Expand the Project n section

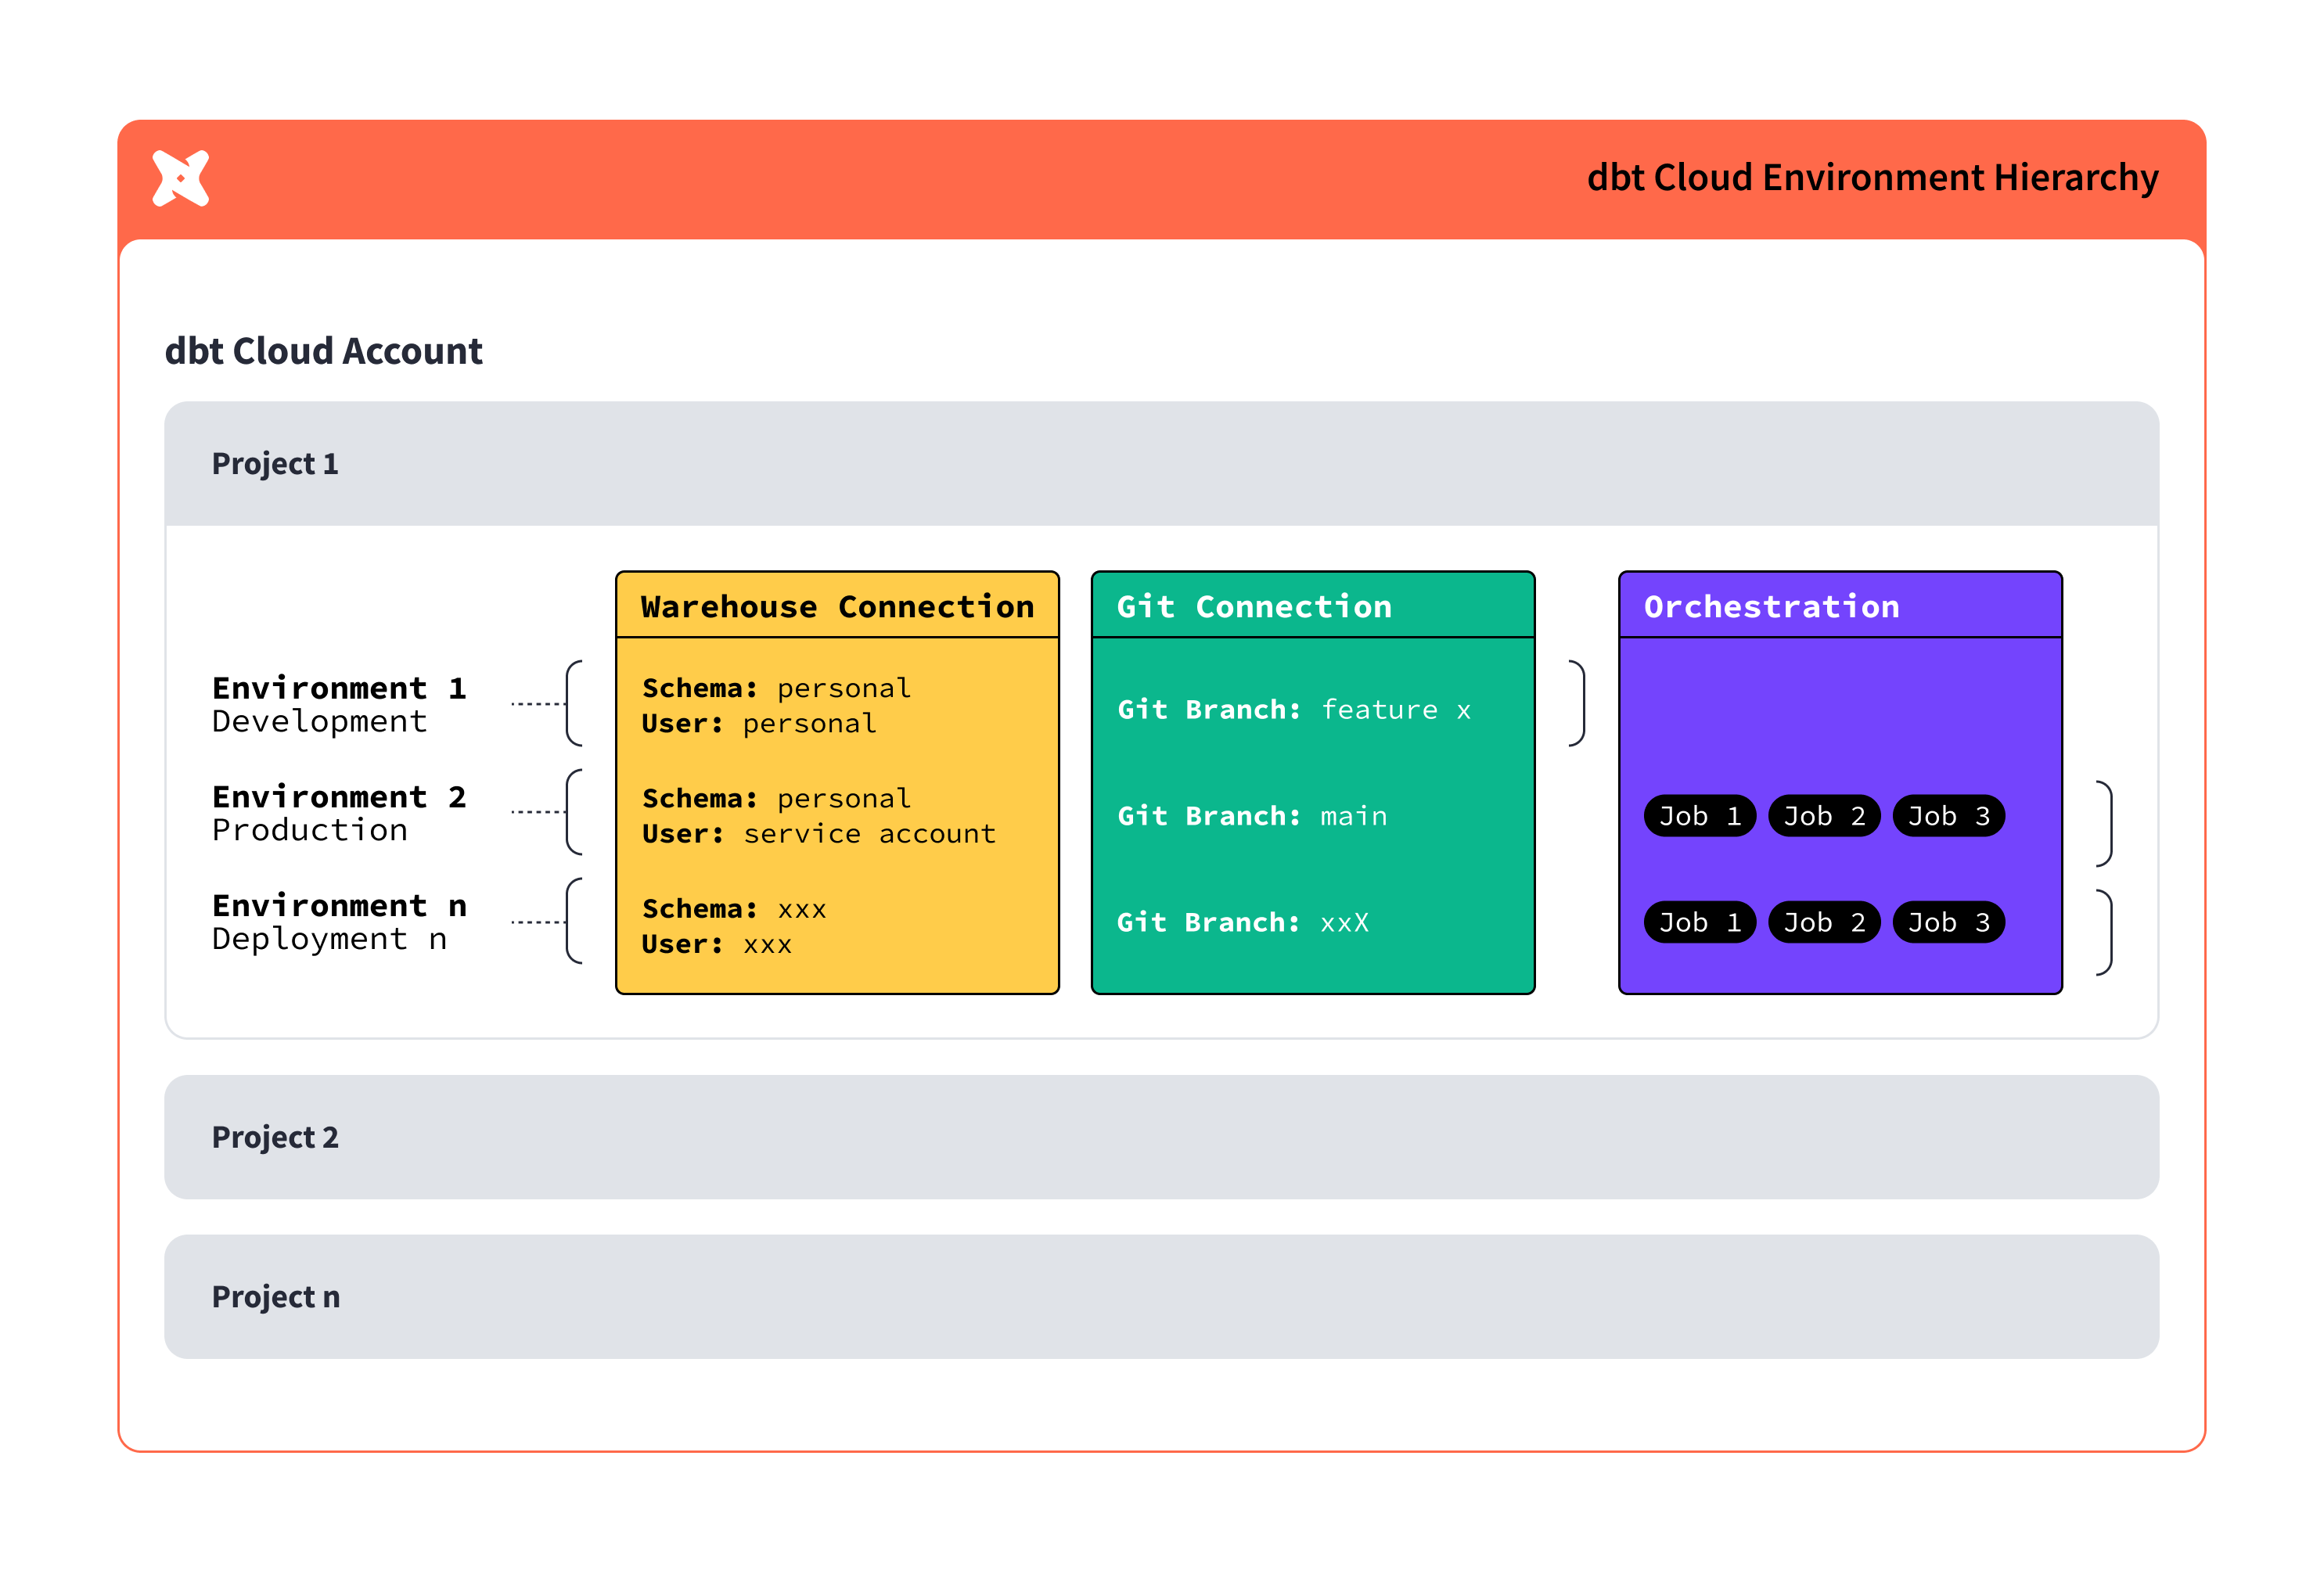[276, 1297]
